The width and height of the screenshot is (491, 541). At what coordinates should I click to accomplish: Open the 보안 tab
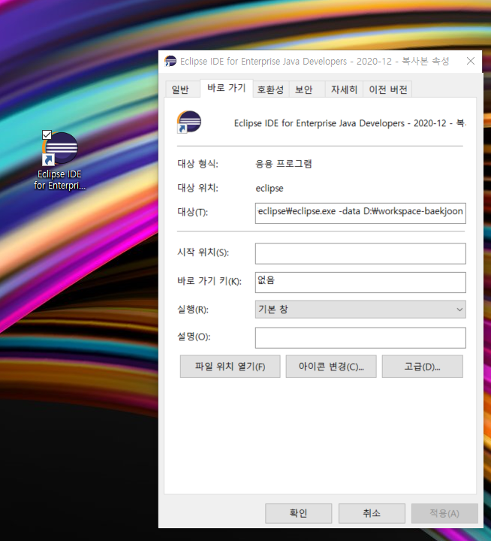[304, 89]
